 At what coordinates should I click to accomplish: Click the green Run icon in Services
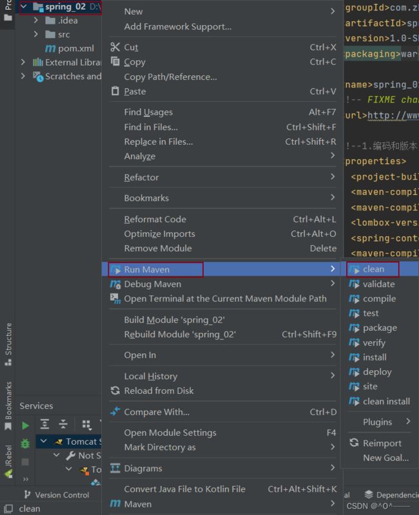[x=25, y=426]
